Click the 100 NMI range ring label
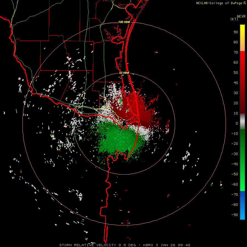The height and width of the screenshot is (247, 247). click(124, 22)
